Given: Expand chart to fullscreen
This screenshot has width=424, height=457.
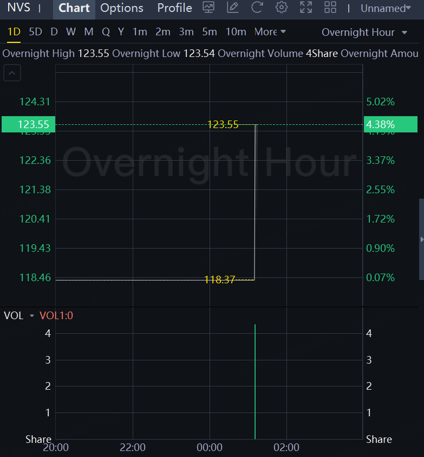Looking at the screenshot, I should (306, 8).
